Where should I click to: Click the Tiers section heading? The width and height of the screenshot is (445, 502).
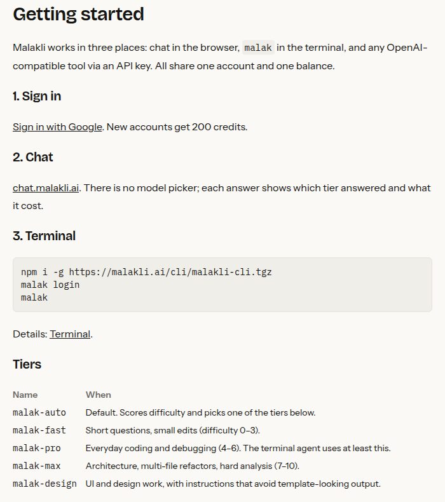27,364
